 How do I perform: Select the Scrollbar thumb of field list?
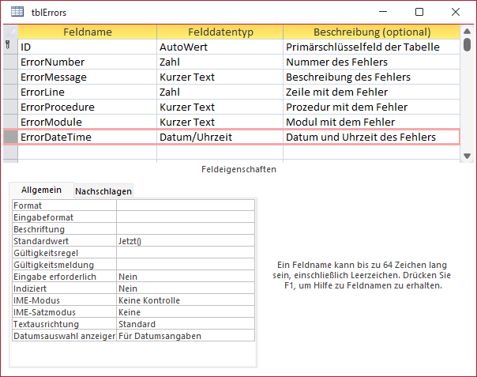click(x=467, y=44)
